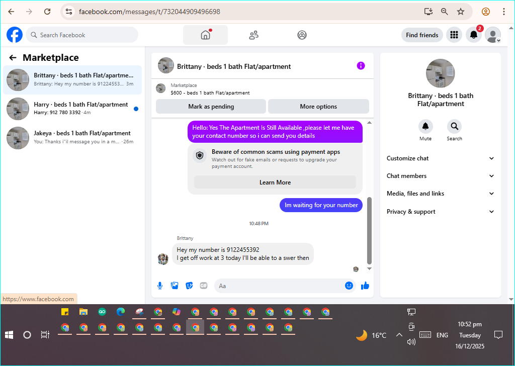Click Mark as pending button
Viewport: 515px width, 366px height.
211,107
